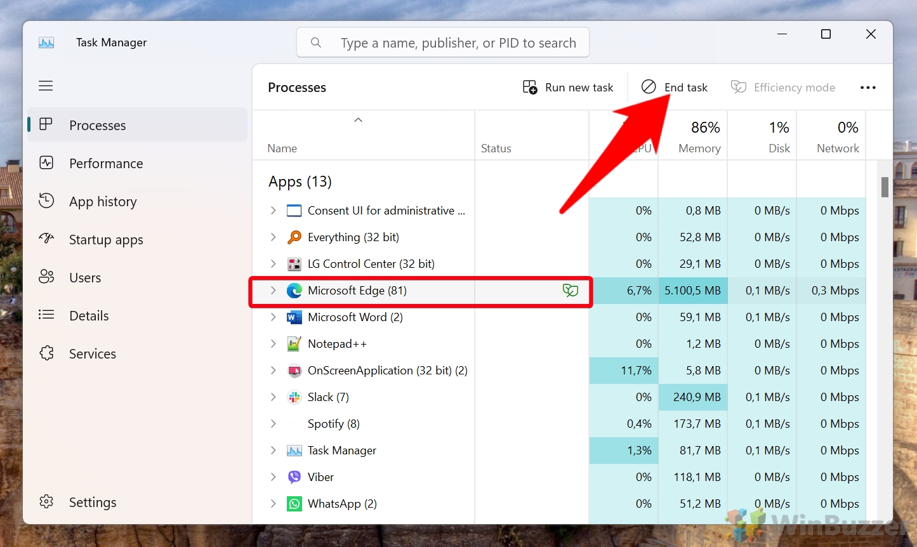Click the Microsoft Edge icon
Viewport: 917px width, 547px height.
294,291
